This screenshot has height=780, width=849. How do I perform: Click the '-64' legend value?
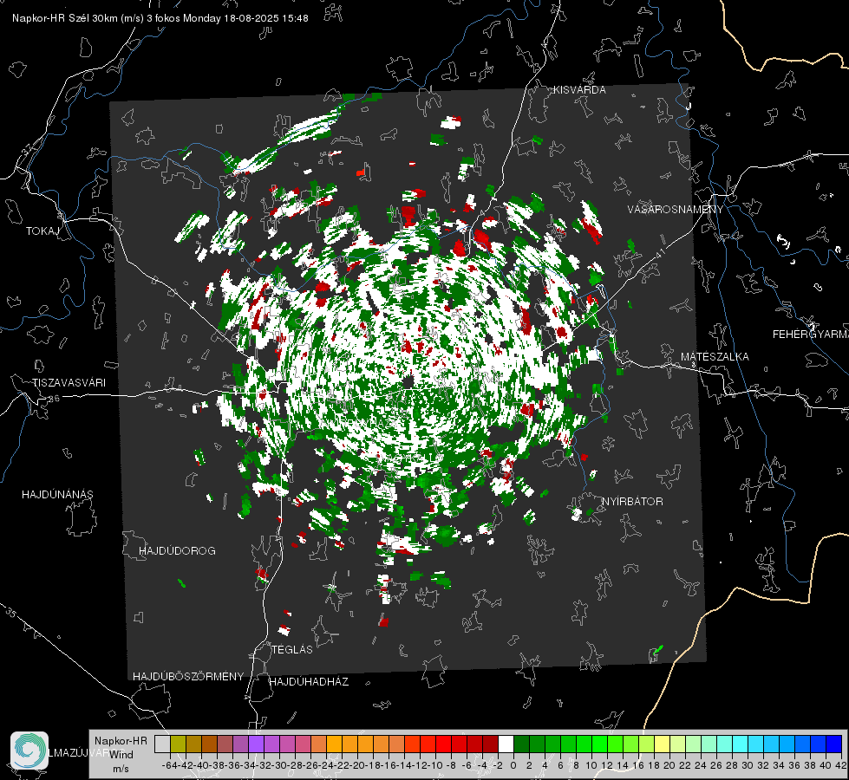[x=169, y=765]
